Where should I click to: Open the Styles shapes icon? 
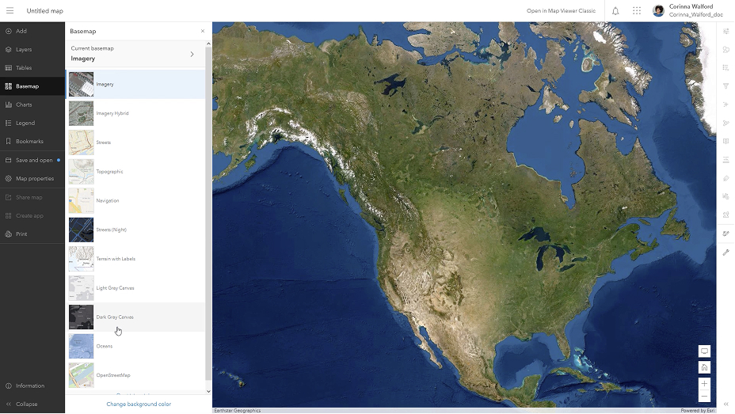click(725, 49)
